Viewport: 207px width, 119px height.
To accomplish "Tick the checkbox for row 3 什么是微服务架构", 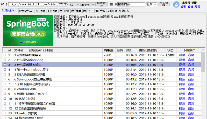I will coord(5,65).
